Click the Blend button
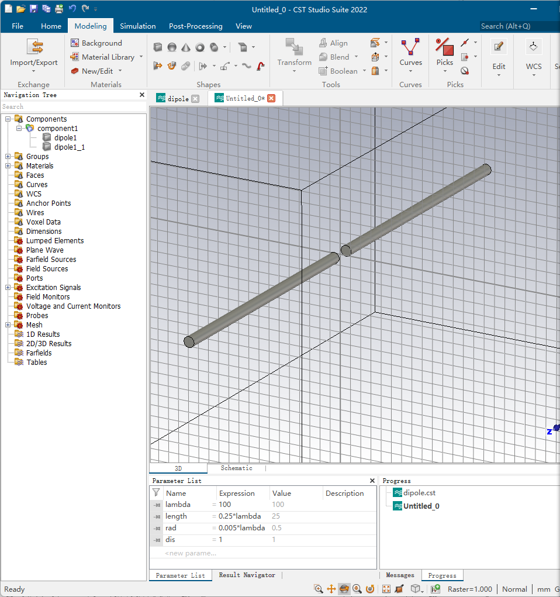 334,57
